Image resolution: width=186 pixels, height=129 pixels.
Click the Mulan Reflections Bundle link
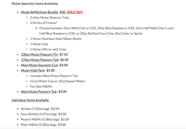[39, 12]
